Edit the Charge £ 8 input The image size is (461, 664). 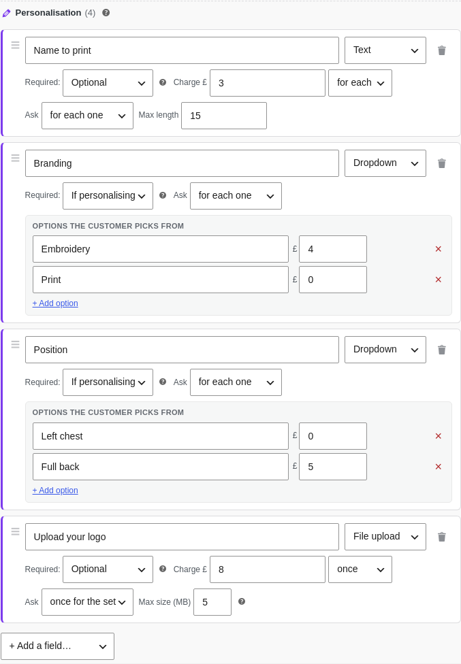[268, 569]
